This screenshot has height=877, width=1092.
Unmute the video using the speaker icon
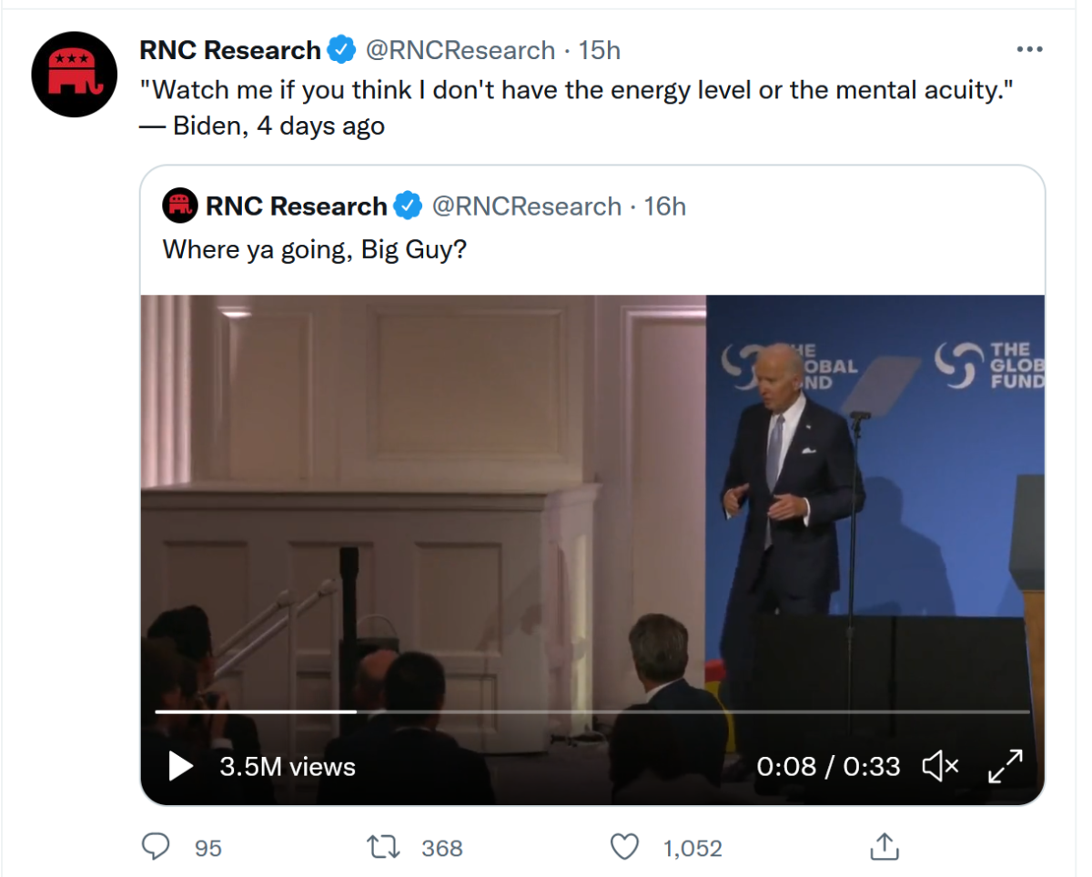[x=940, y=766]
